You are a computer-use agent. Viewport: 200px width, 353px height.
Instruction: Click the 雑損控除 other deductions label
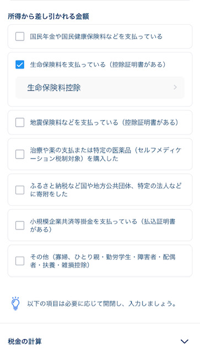[102, 261]
